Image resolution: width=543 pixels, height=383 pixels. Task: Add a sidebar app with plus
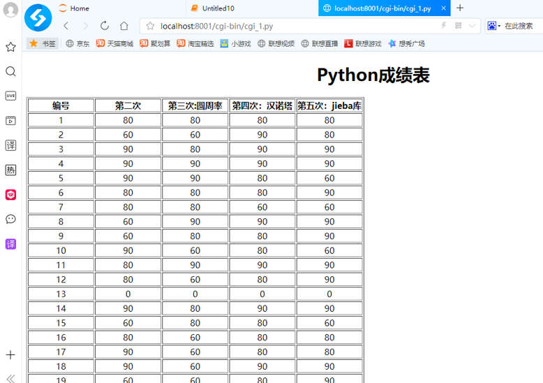point(10,355)
